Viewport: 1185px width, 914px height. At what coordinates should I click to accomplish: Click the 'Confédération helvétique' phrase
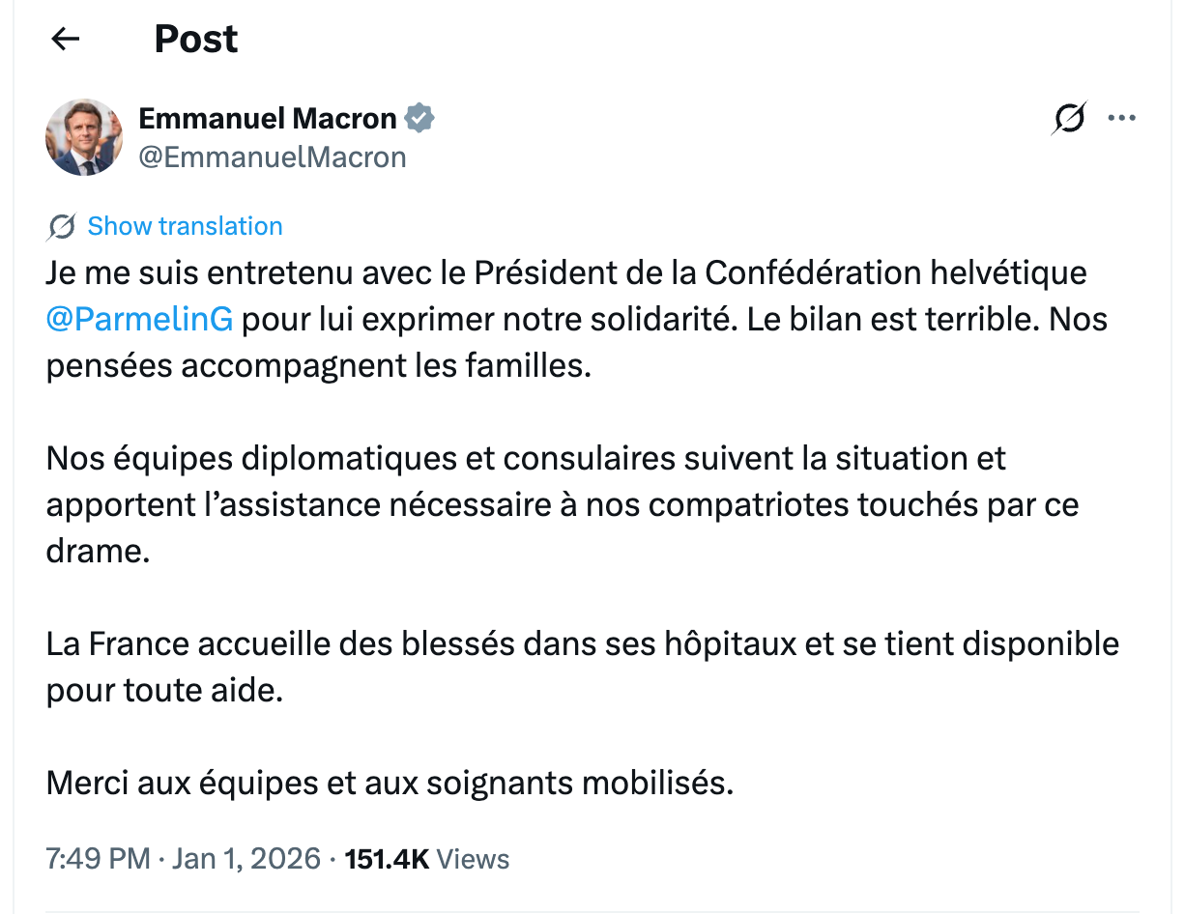pyautogui.click(x=895, y=273)
